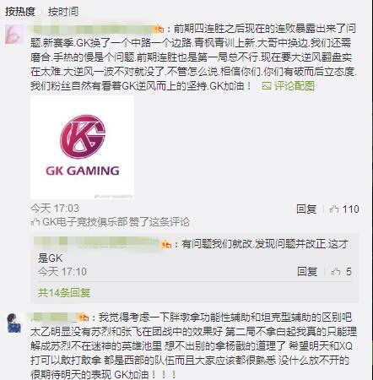Click the badge icon beside the second commenter name
The height and width of the screenshot is (380, 373).
[84, 318]
